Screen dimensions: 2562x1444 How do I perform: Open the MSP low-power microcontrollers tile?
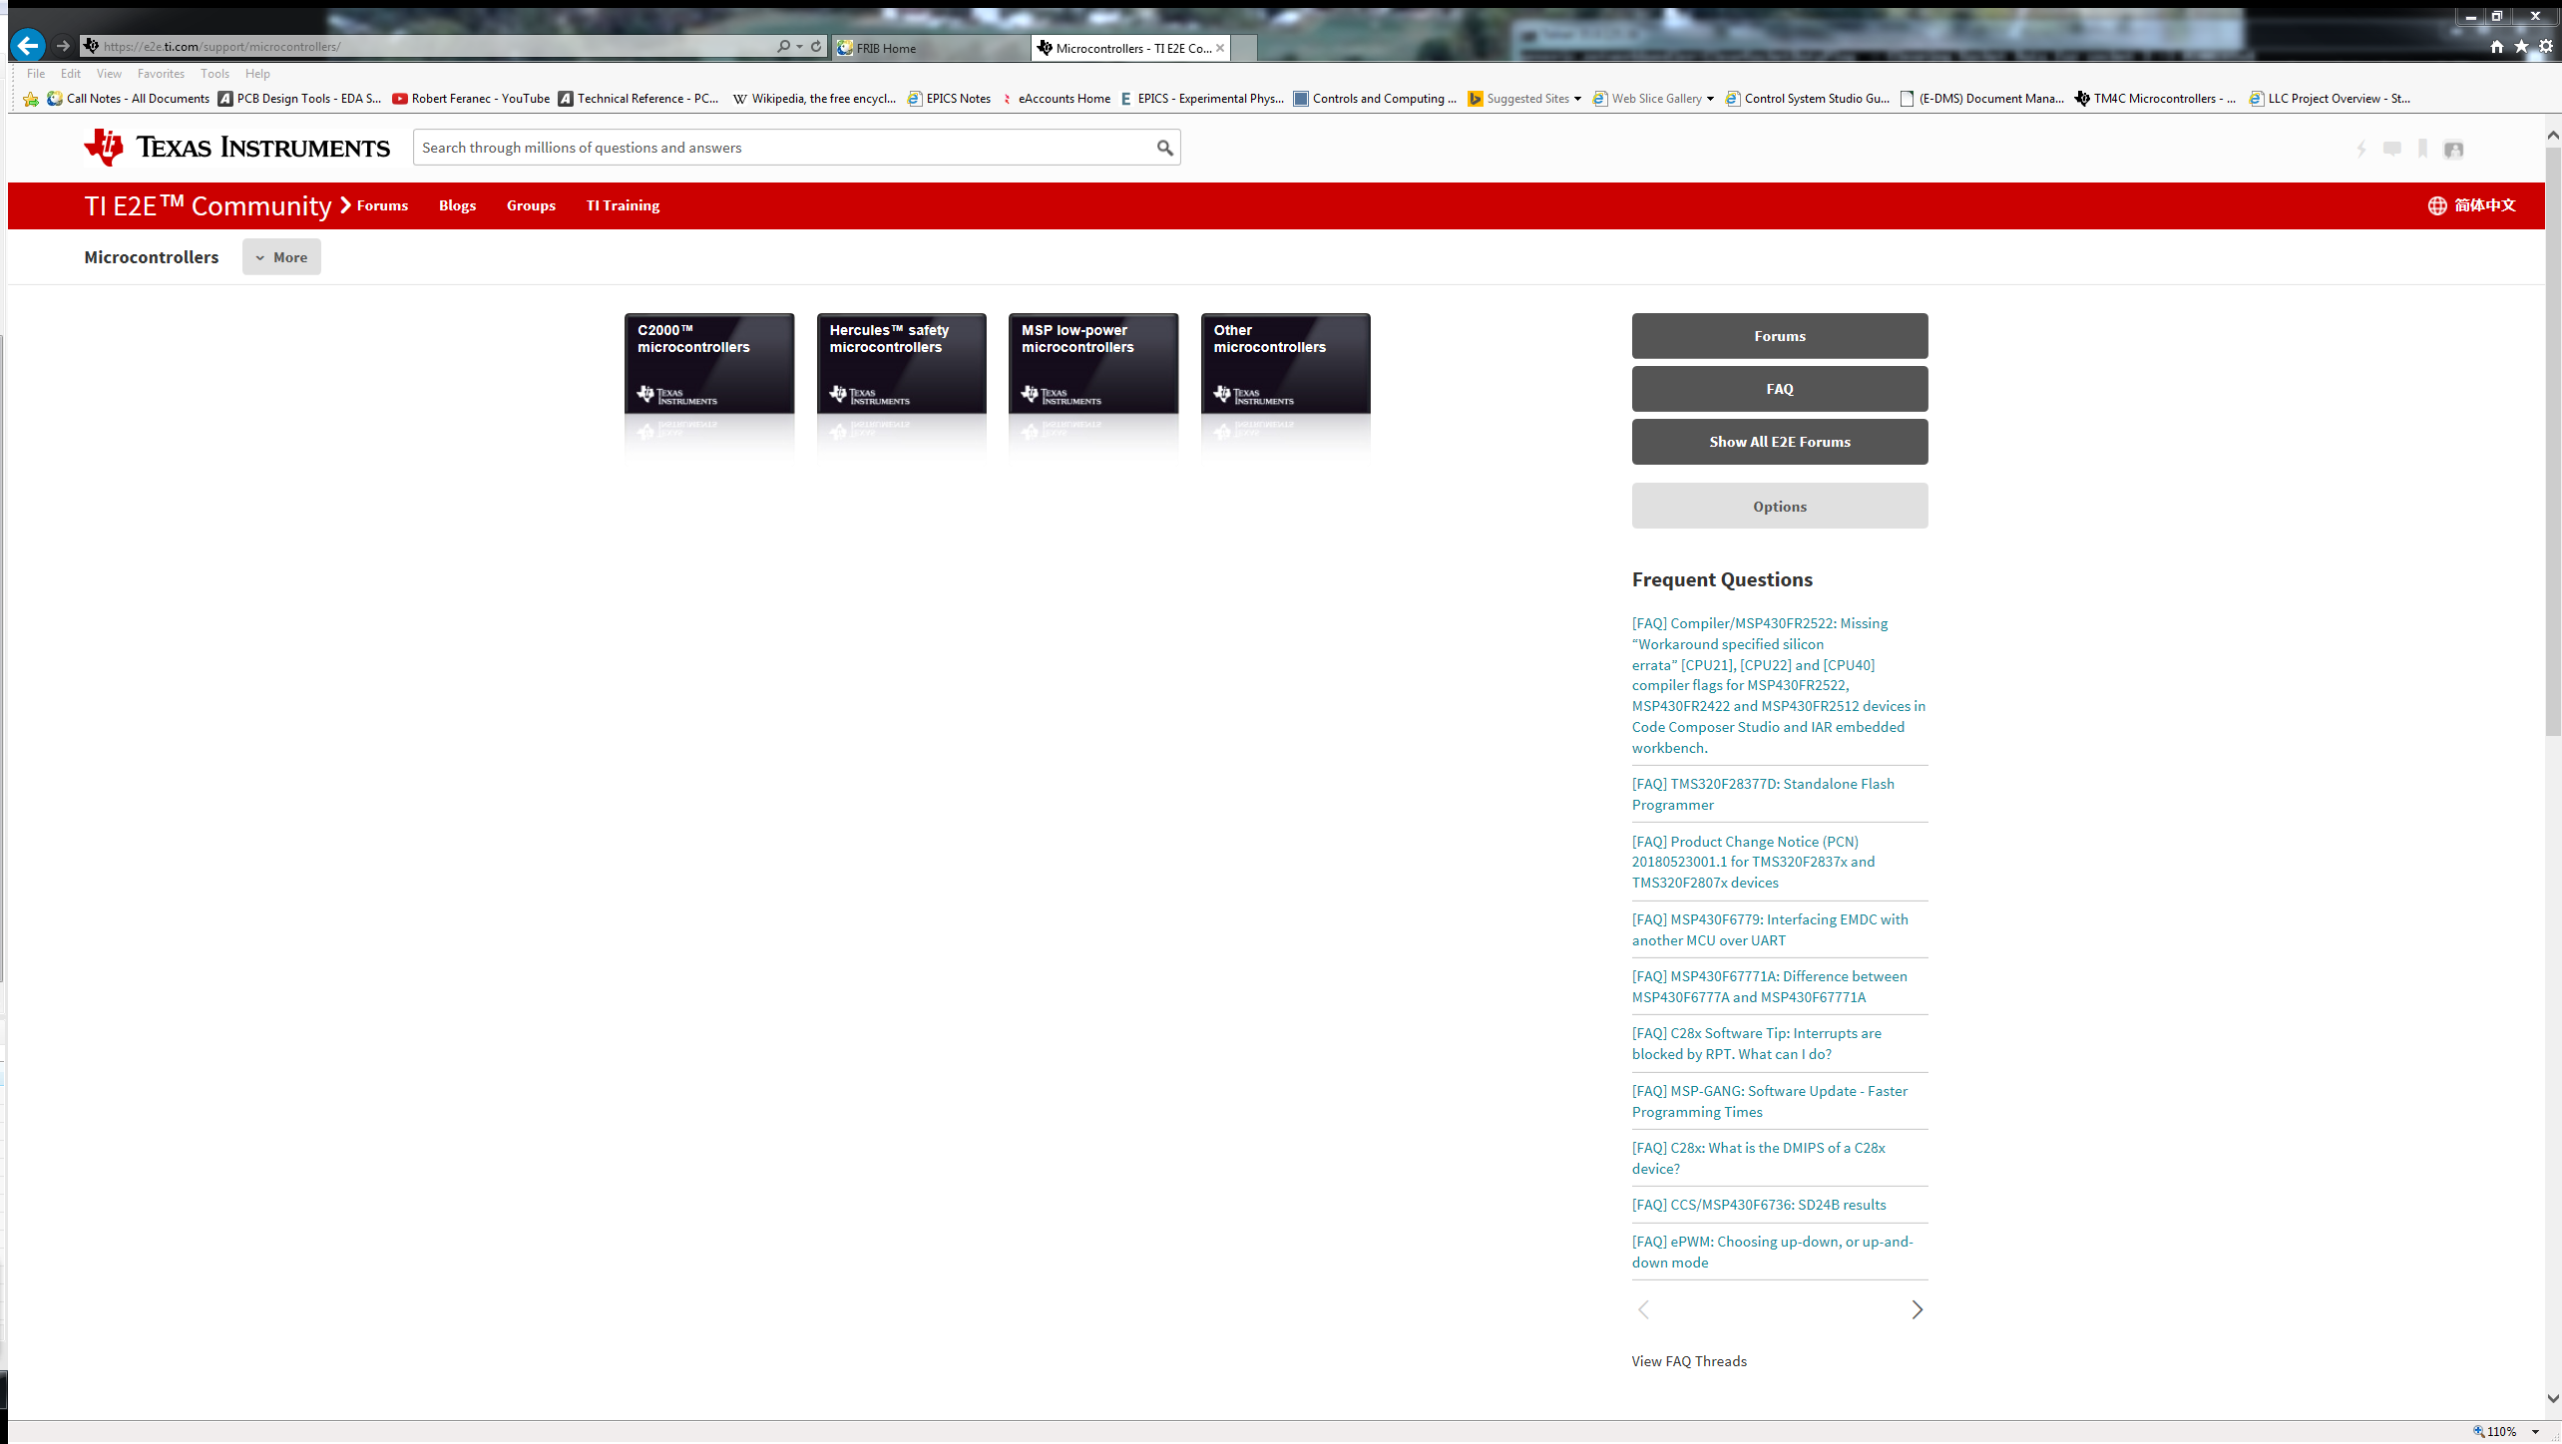tap(1093, 364)
